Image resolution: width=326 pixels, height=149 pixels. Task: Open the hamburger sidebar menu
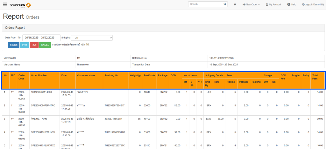point(5,4)
